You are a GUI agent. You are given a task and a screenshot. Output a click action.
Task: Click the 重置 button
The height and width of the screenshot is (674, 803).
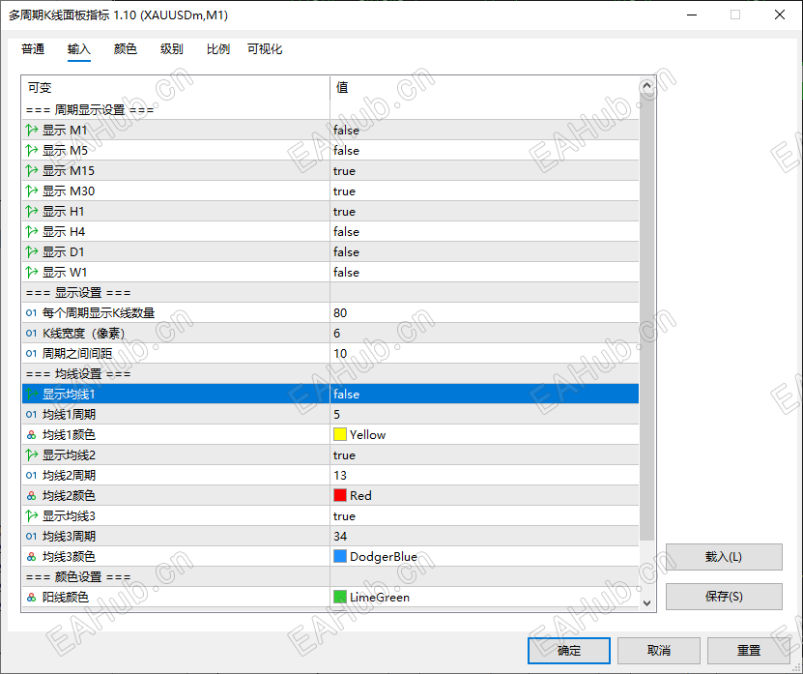(749, 651)
